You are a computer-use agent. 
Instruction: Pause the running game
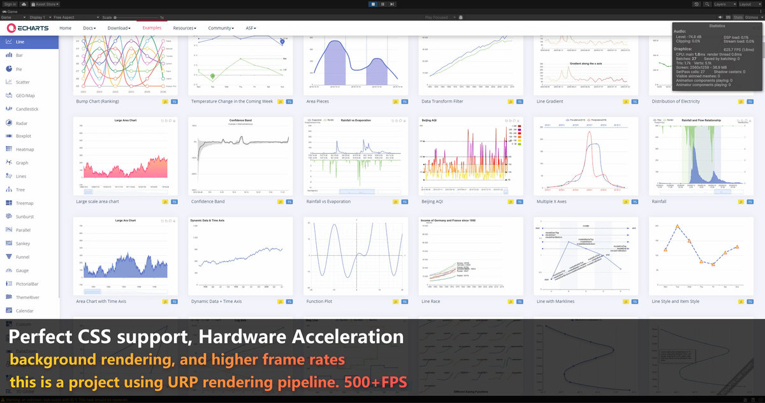(382, 4)
